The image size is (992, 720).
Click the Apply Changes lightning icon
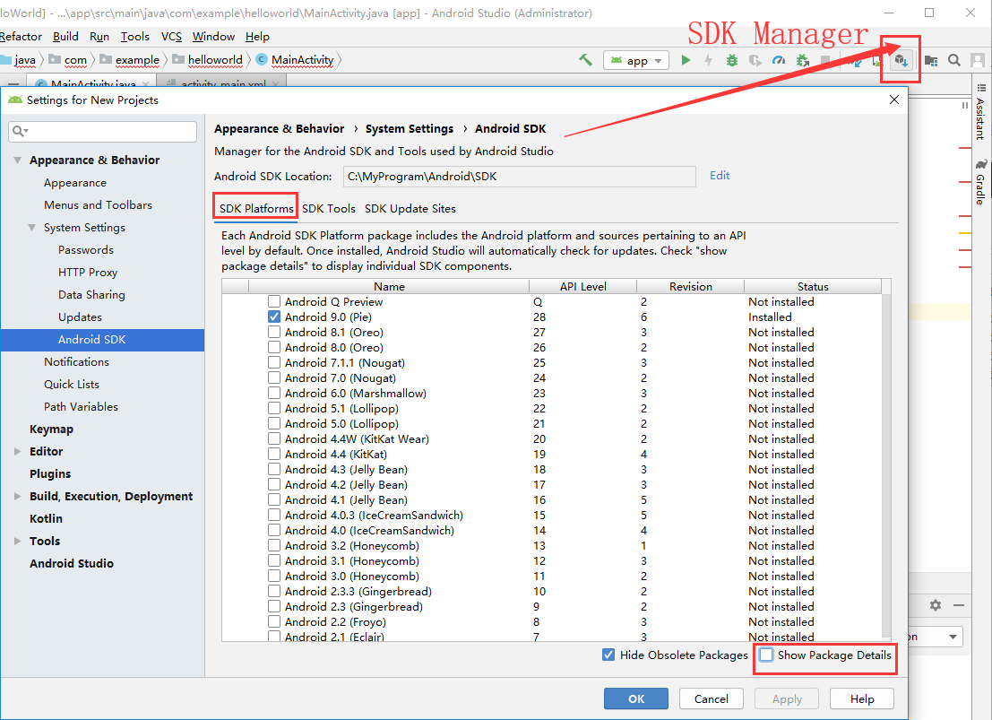709,60
